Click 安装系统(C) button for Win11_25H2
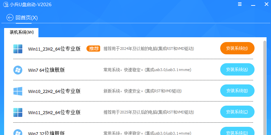271x135 pixels. (x=237, y=112)
